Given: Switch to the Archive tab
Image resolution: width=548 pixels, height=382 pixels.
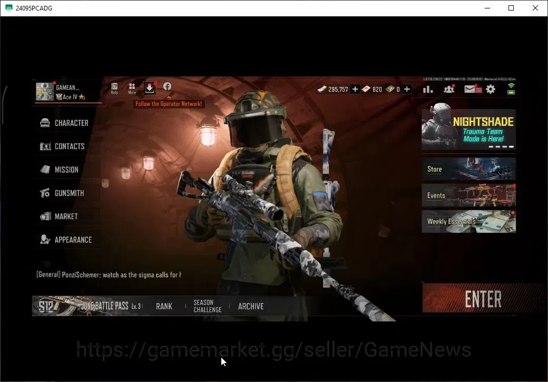Looking at the screenshot, I should 251,307.
